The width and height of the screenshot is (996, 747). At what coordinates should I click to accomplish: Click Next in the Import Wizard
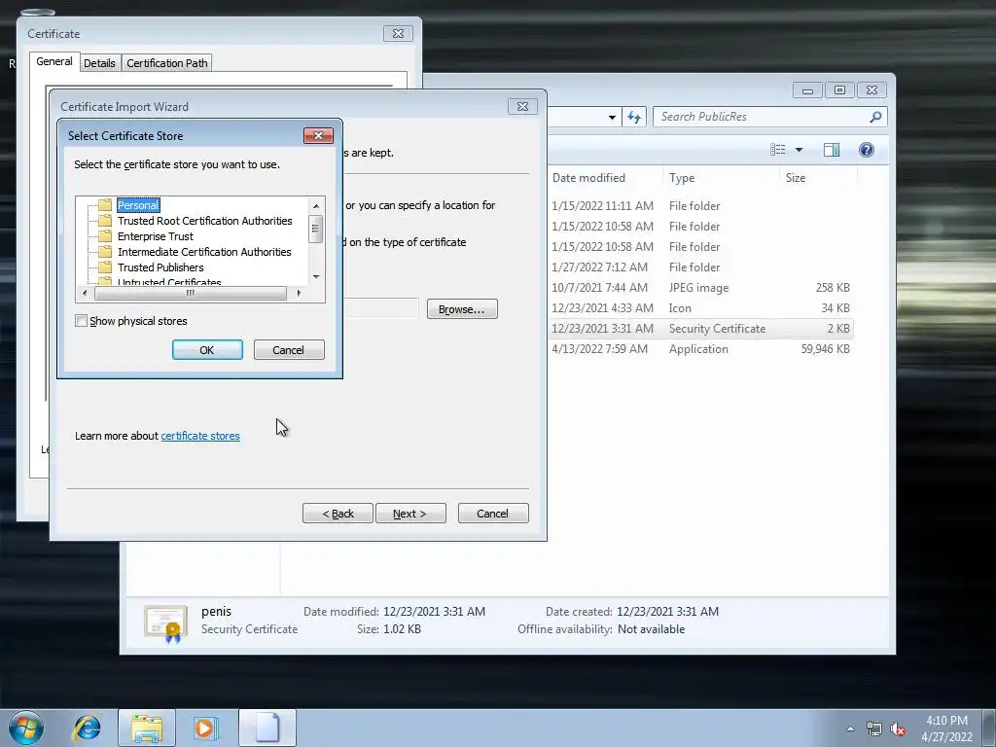point(410,514)
